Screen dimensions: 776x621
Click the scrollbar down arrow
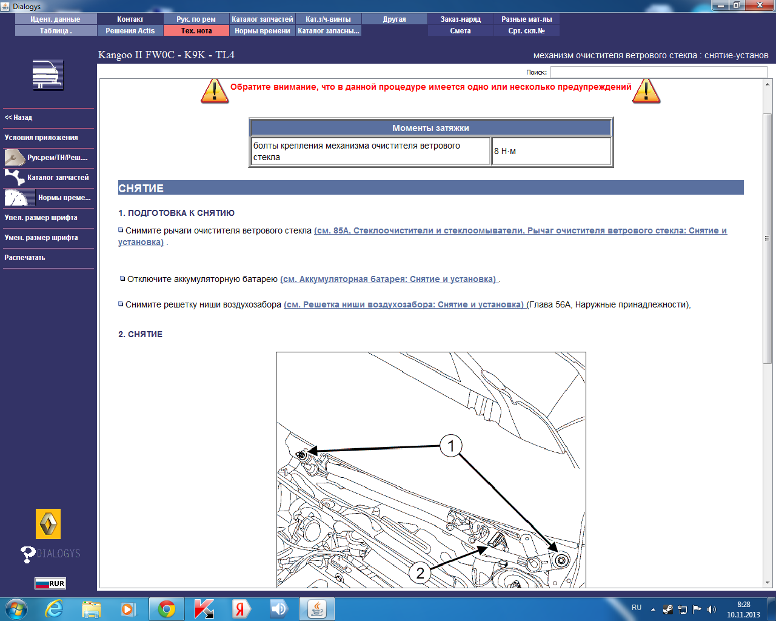(x=767, y=583)
